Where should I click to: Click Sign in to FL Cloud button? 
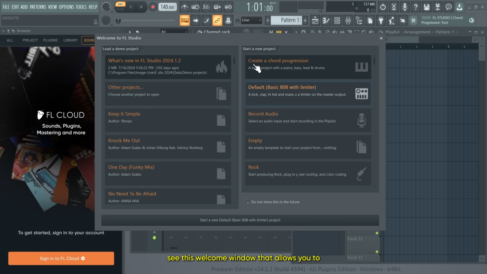tap(61, 258)
